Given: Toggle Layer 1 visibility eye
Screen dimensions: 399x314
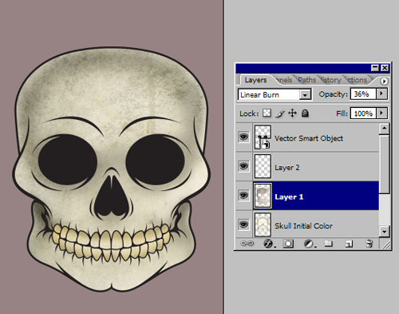Looking at the screenshot, I should (x=243, y=196).
